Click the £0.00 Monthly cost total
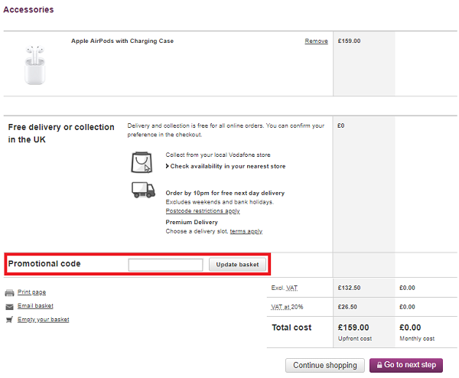Image resolution: width=459 pixels, height=378 pixels. pyautogui.click(x=410, y=327)
